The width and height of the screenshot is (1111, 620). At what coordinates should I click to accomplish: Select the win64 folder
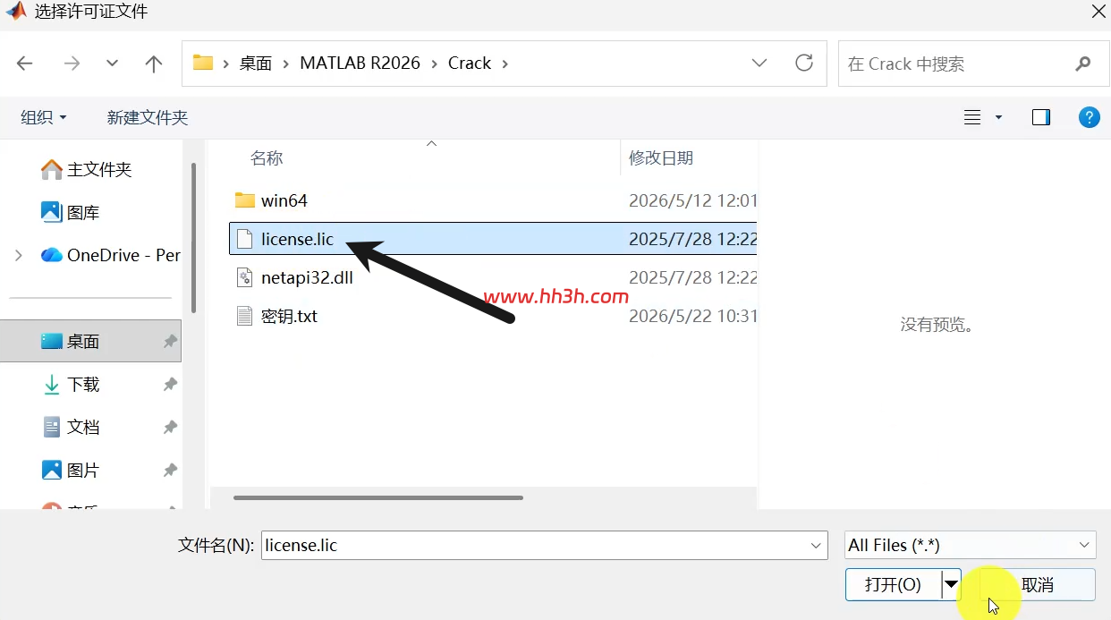click(x=493, y=200)
